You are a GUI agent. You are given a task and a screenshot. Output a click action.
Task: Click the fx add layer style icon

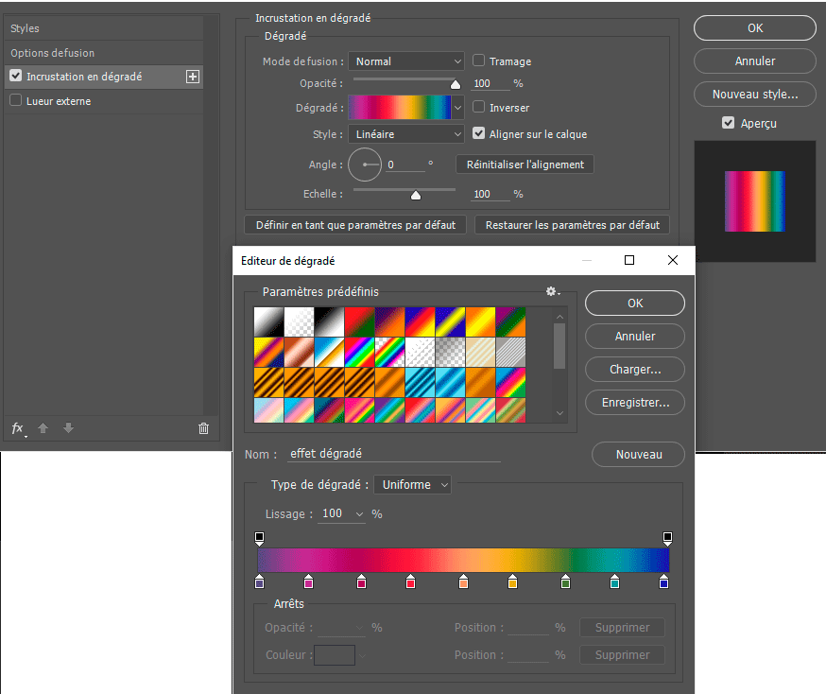[x=18, y=428]
